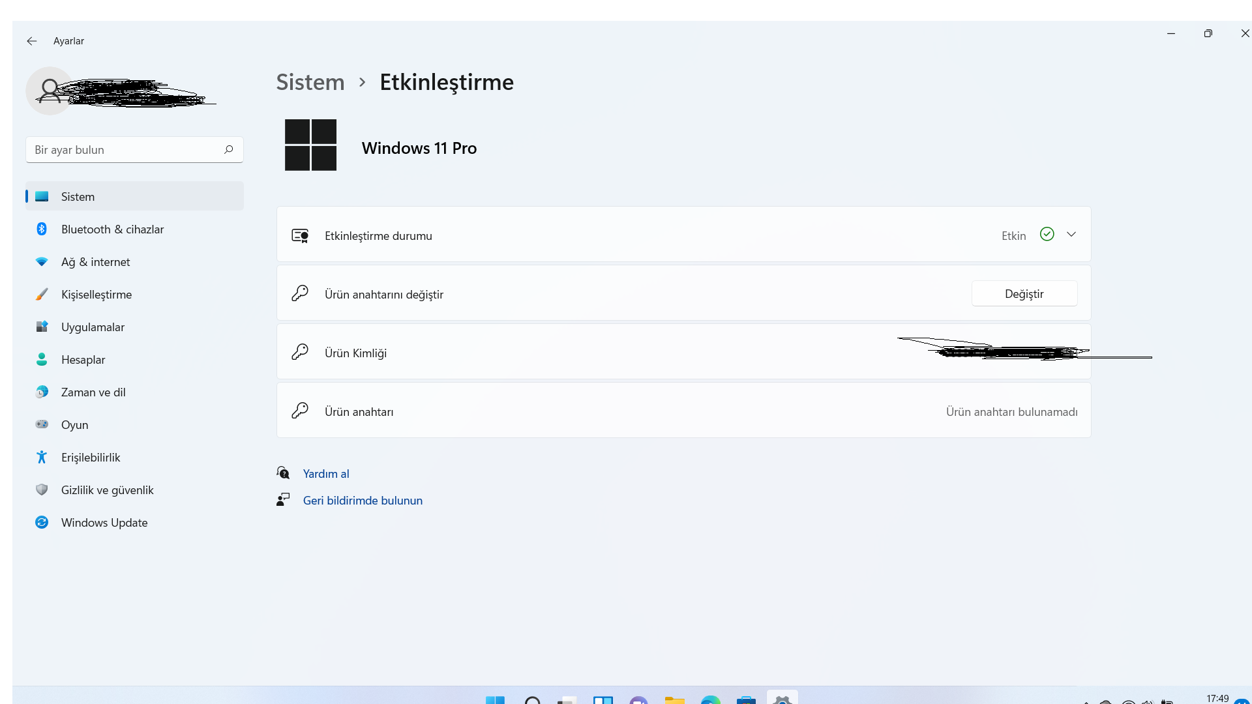This screenshot has width=1252, height=704.
Task: Click the Etkinleştirme durumu row
Action: [587, 235]
